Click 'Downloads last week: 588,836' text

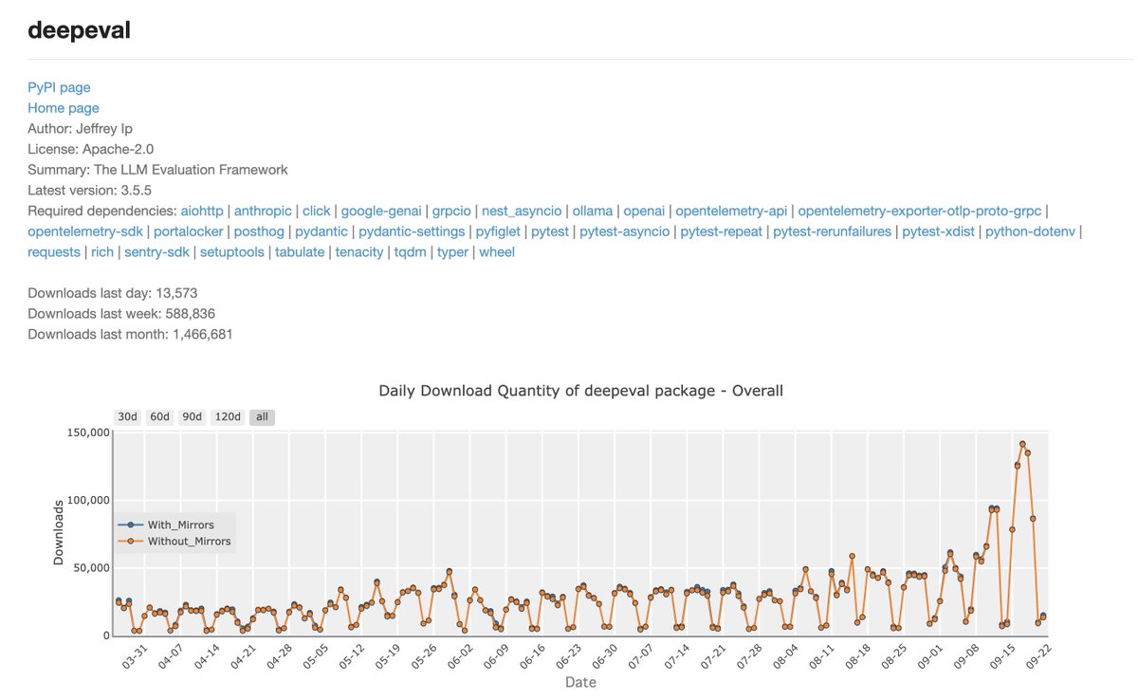click(x=119, y=314)
